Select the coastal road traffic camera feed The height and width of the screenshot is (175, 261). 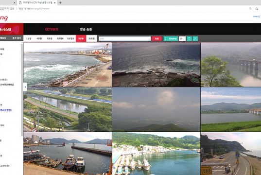point(231,154)
